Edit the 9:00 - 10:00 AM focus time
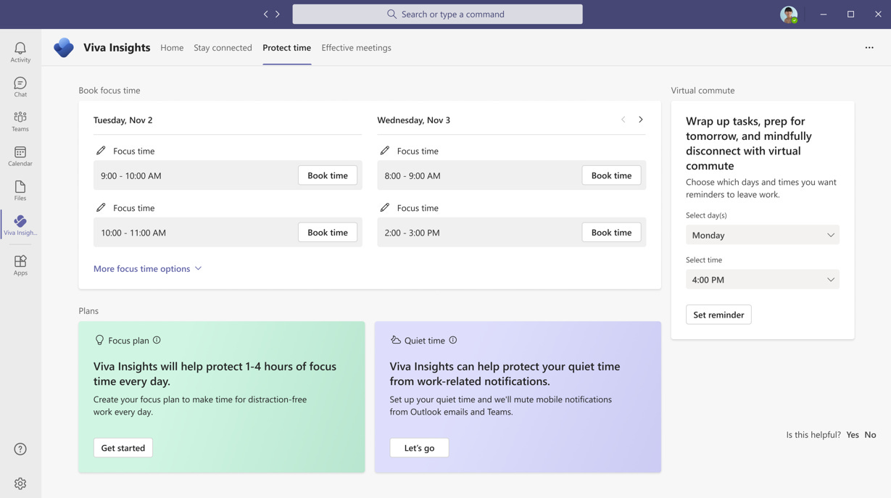Viewport: 891px width, 498px height. [102, 150]
